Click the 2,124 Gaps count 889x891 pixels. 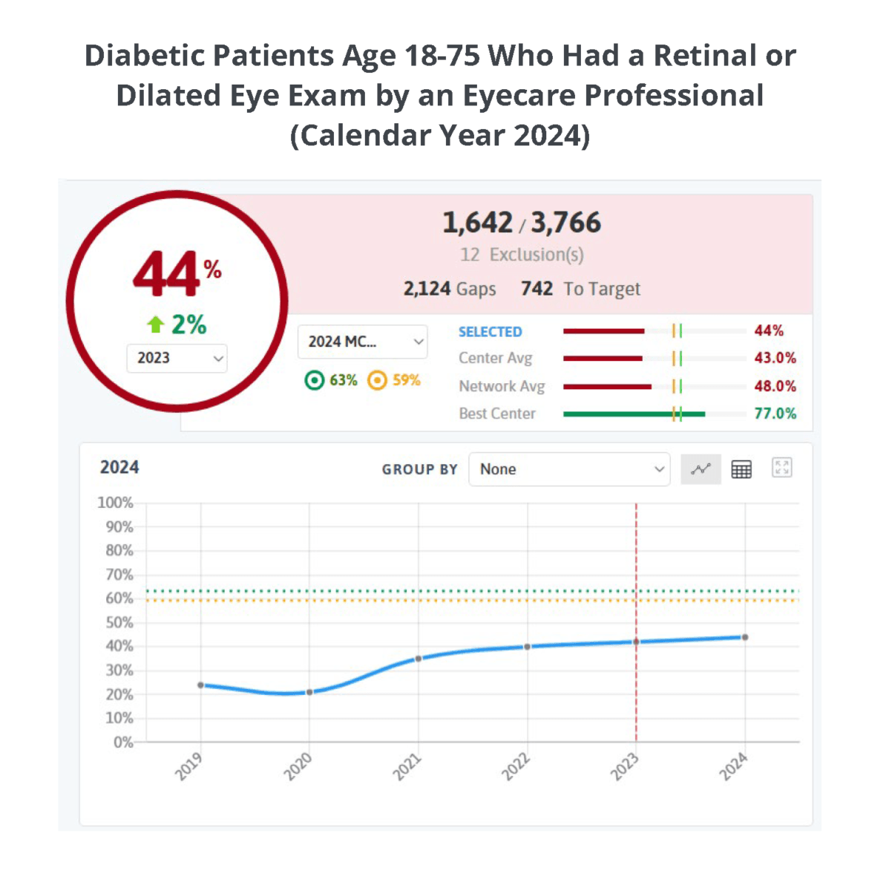(450, 289)
